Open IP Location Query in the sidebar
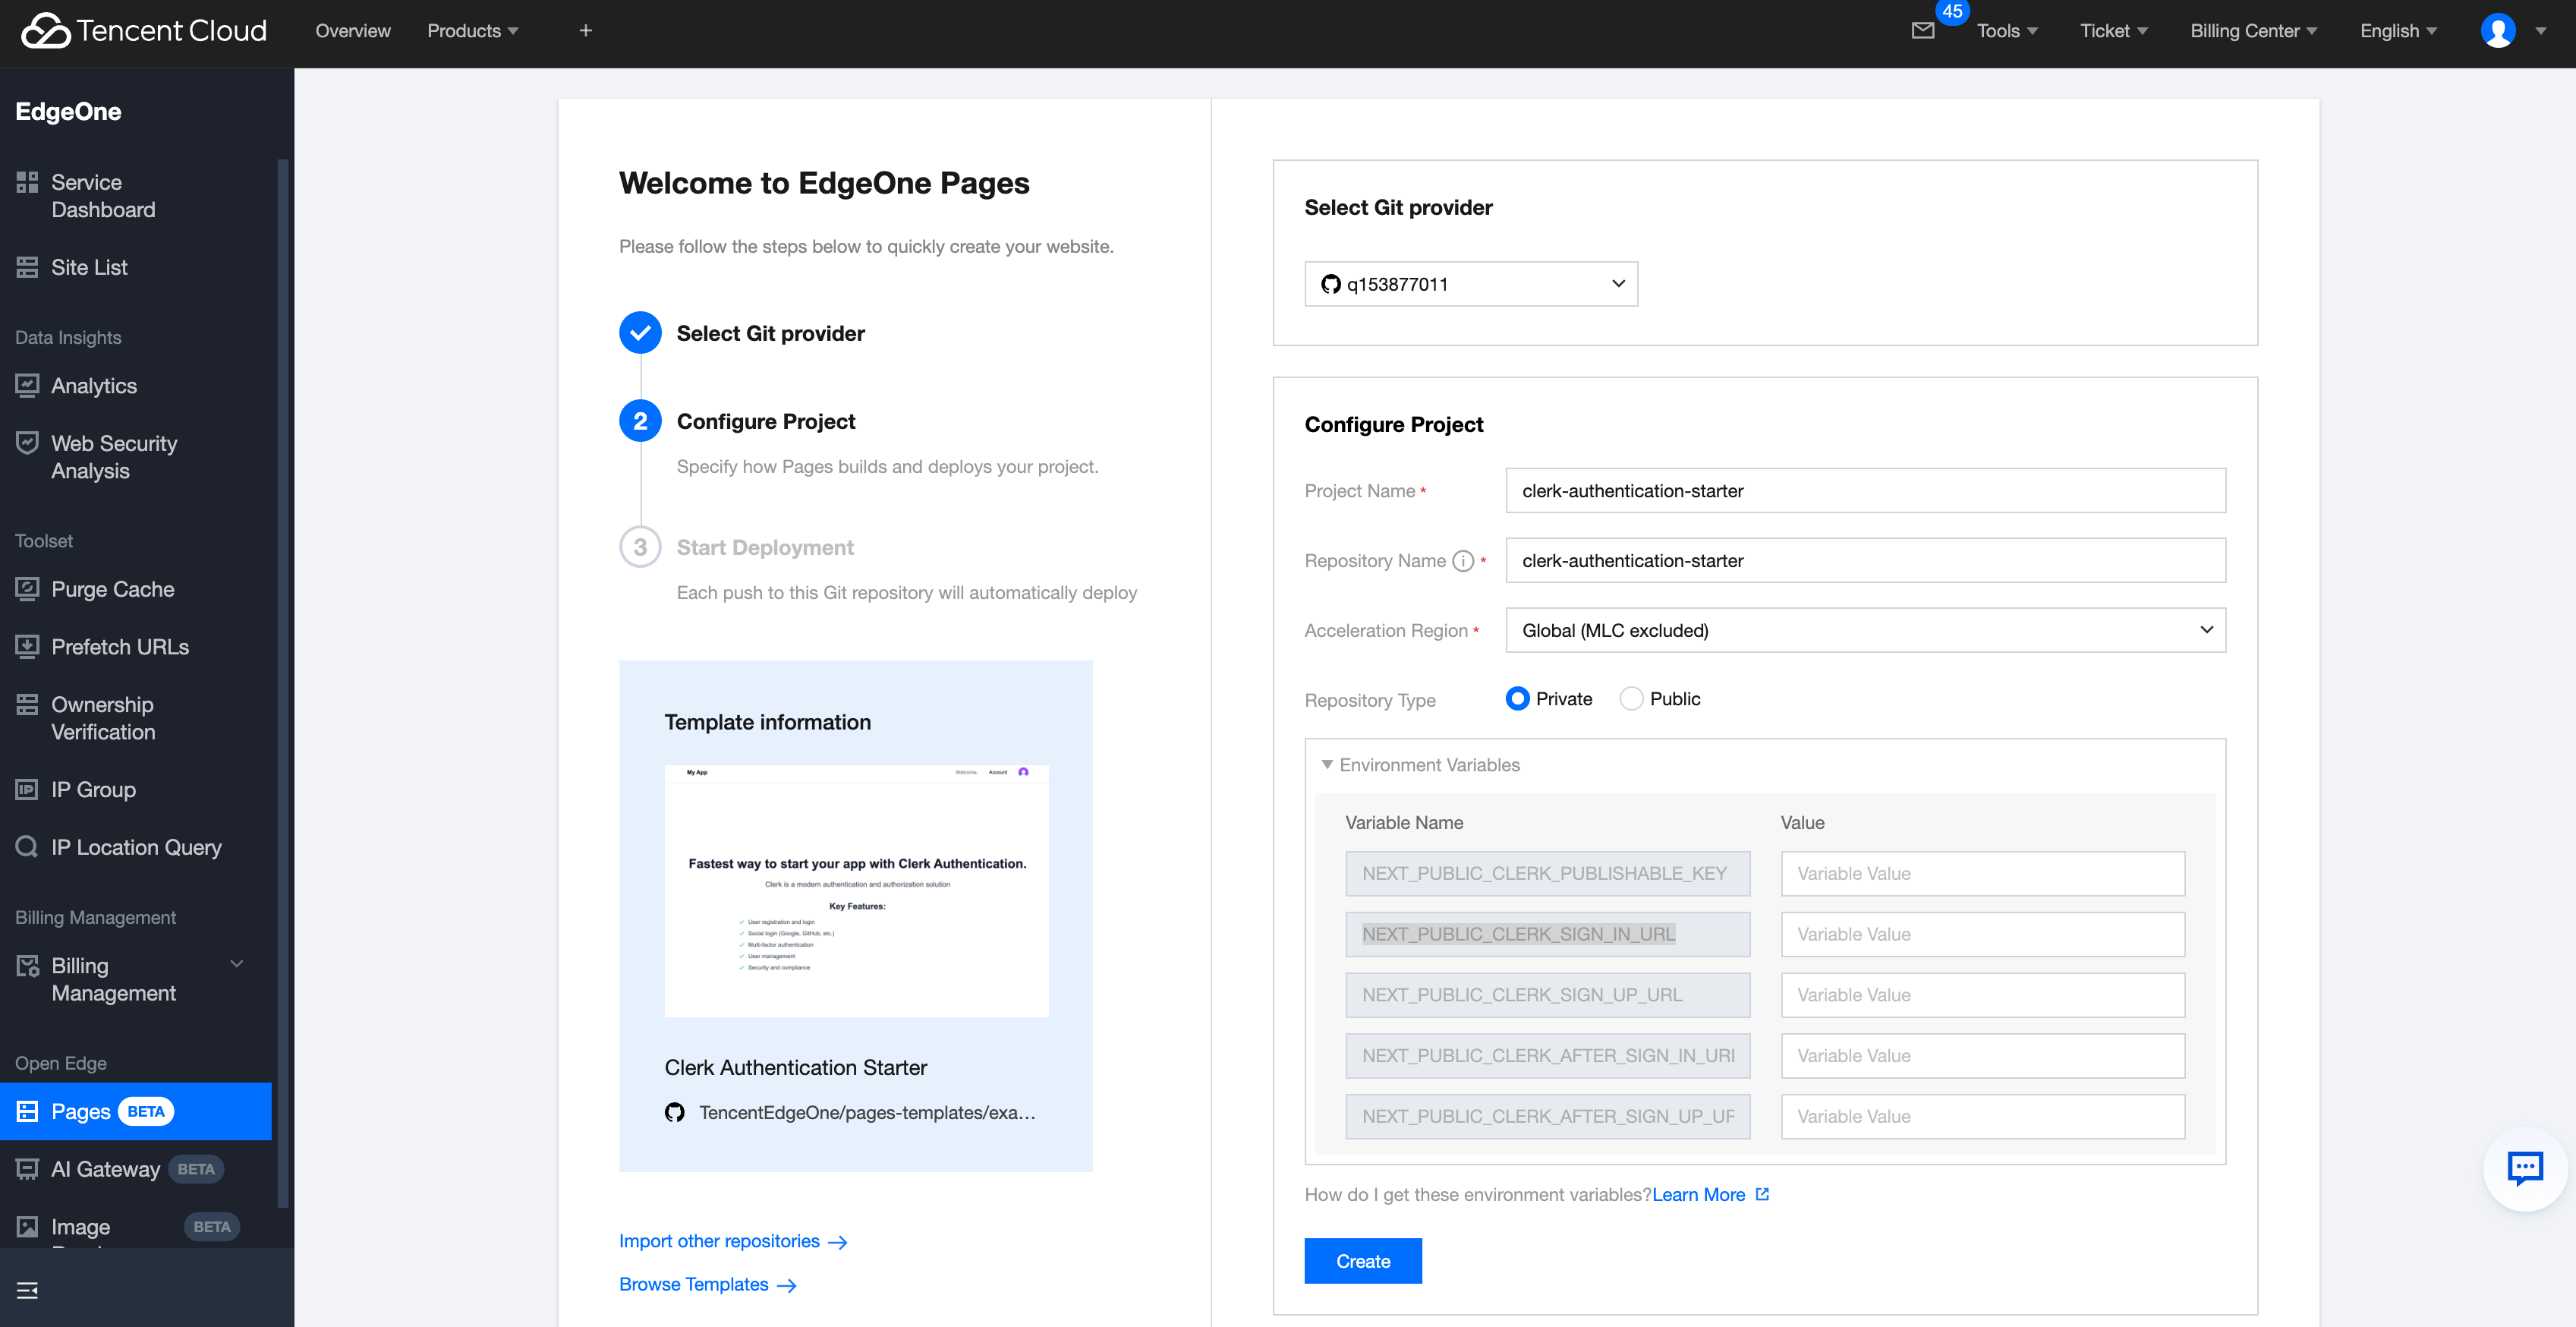 (x=136, y=847)
